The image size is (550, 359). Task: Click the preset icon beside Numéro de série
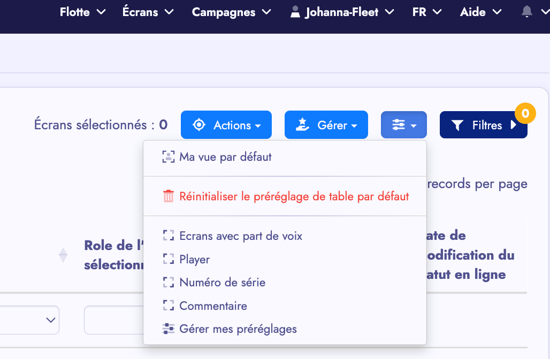tap(169, 283)
